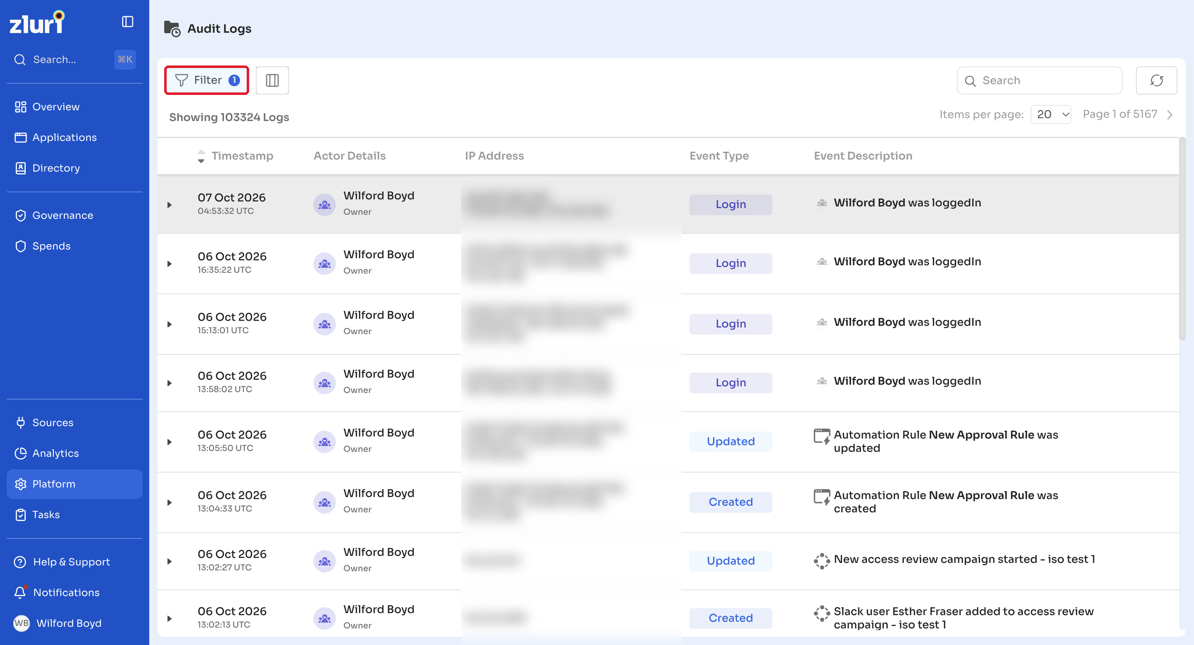Expand the 06 Oct 2026 13:58:02 log row
Screen dimensions: 1194x645
pos(169,383)
